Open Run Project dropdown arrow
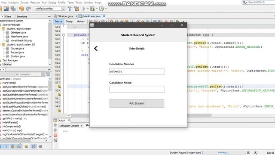The height and width of the screenshot is (155, 275). point(88,9)
